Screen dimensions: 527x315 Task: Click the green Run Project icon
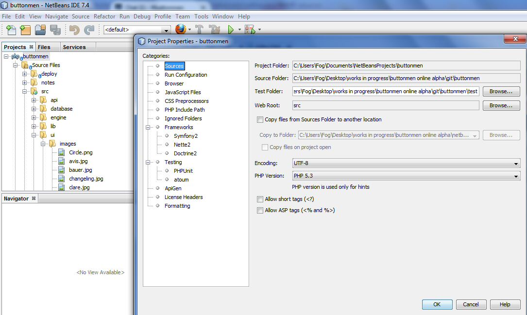[231, 30]
